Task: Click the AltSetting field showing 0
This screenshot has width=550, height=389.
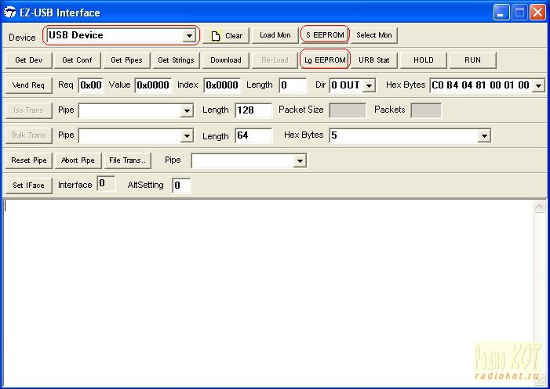Action: [x=181, y=185]
